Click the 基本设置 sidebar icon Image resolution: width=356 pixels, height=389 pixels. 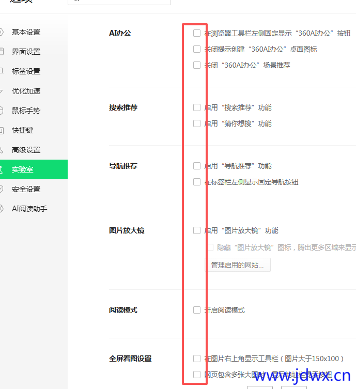click(x=2, y=32)
